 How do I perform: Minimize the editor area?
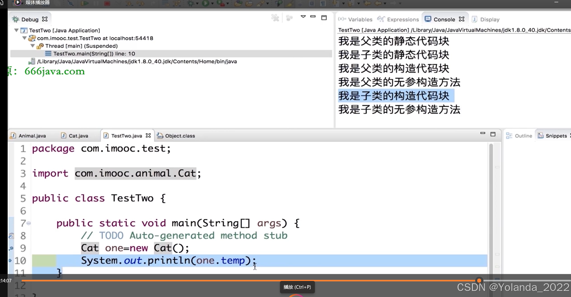pos(483,133)
